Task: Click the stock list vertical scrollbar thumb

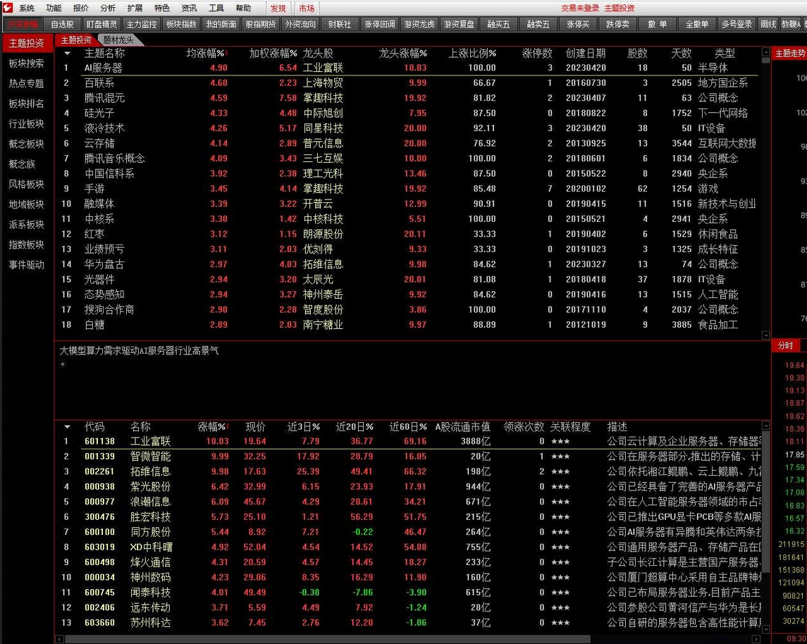Action: point(765,502)
